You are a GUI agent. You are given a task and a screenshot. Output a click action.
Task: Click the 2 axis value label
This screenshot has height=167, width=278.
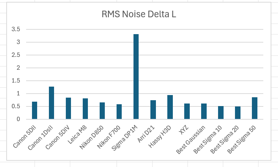(x=18, y=68)
